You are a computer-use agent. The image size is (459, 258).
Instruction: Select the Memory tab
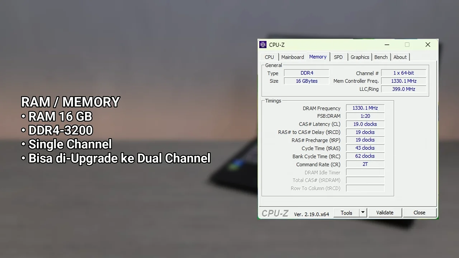[318, 57]
